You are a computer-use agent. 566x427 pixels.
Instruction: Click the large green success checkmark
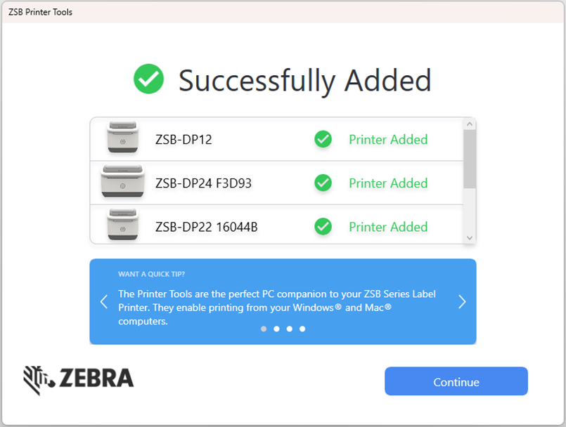[x=148, y=80]
